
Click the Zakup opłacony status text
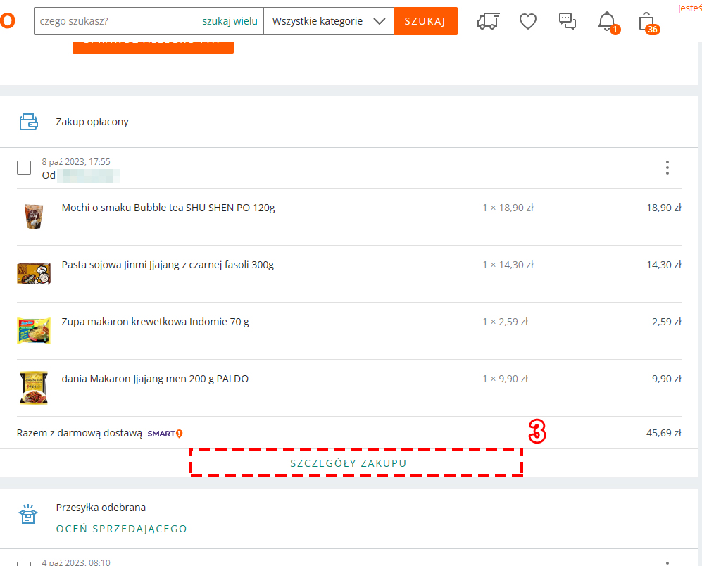pyautogui.click(x=92, y=122)
